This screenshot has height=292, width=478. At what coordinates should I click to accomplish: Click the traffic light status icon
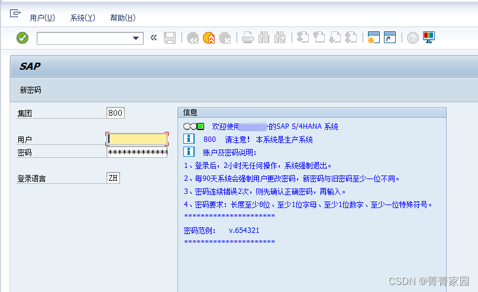coord(193,126)
